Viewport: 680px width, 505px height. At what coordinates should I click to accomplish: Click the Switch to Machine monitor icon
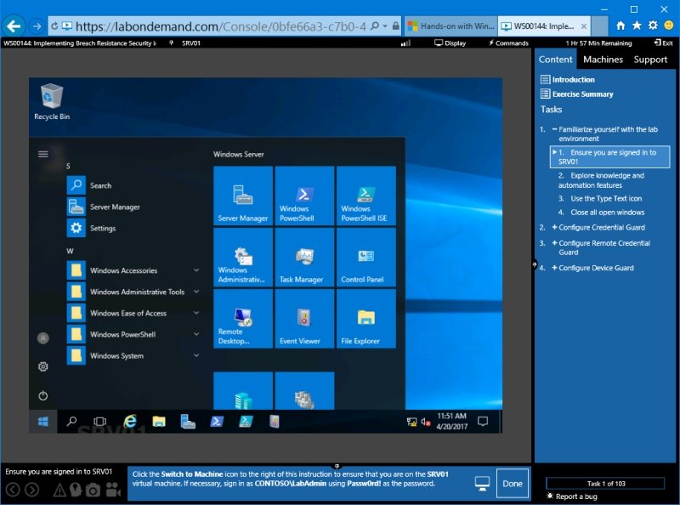(482, 483)
